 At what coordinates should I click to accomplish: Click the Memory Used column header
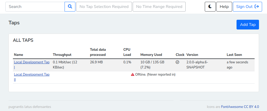click(151, 55)
